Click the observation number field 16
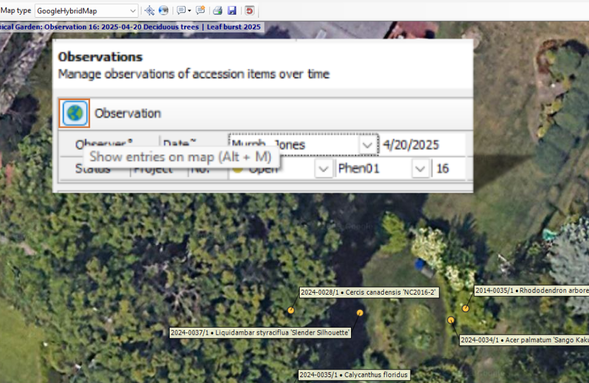589x383 pixels. pos(449,169)
